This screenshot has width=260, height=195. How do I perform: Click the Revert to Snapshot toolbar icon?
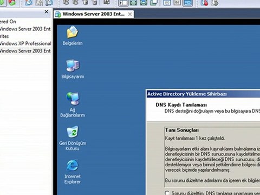[x=39, y=3]
